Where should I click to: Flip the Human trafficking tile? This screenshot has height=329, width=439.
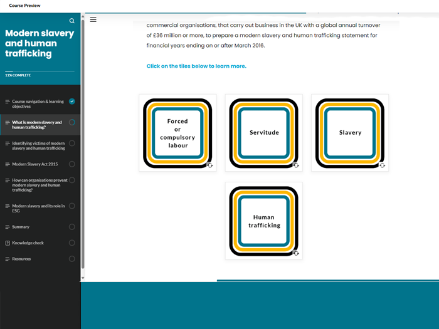point(264,221)
